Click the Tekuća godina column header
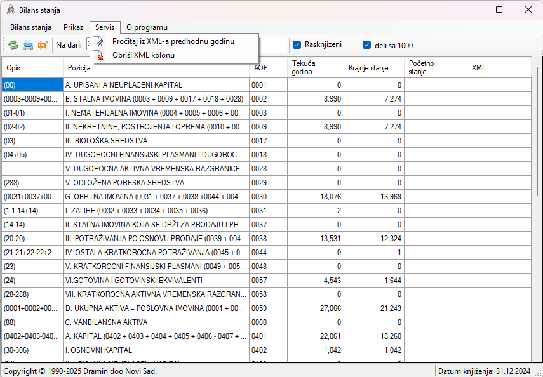 pos(316,68)
